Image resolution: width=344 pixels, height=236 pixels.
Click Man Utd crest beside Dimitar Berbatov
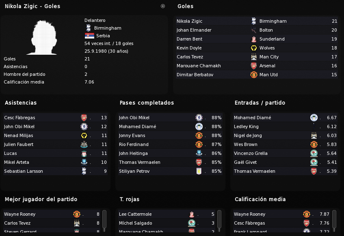click(x=254, y=75)
